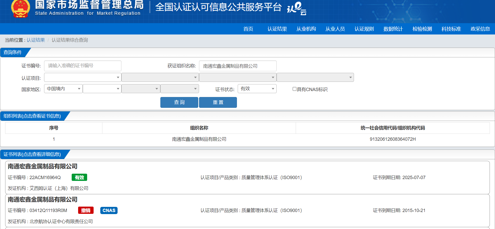Viewport: 495px width, 229px height.
Task: Click the 认证云 logo icon
Action: [x=297, y=8]
